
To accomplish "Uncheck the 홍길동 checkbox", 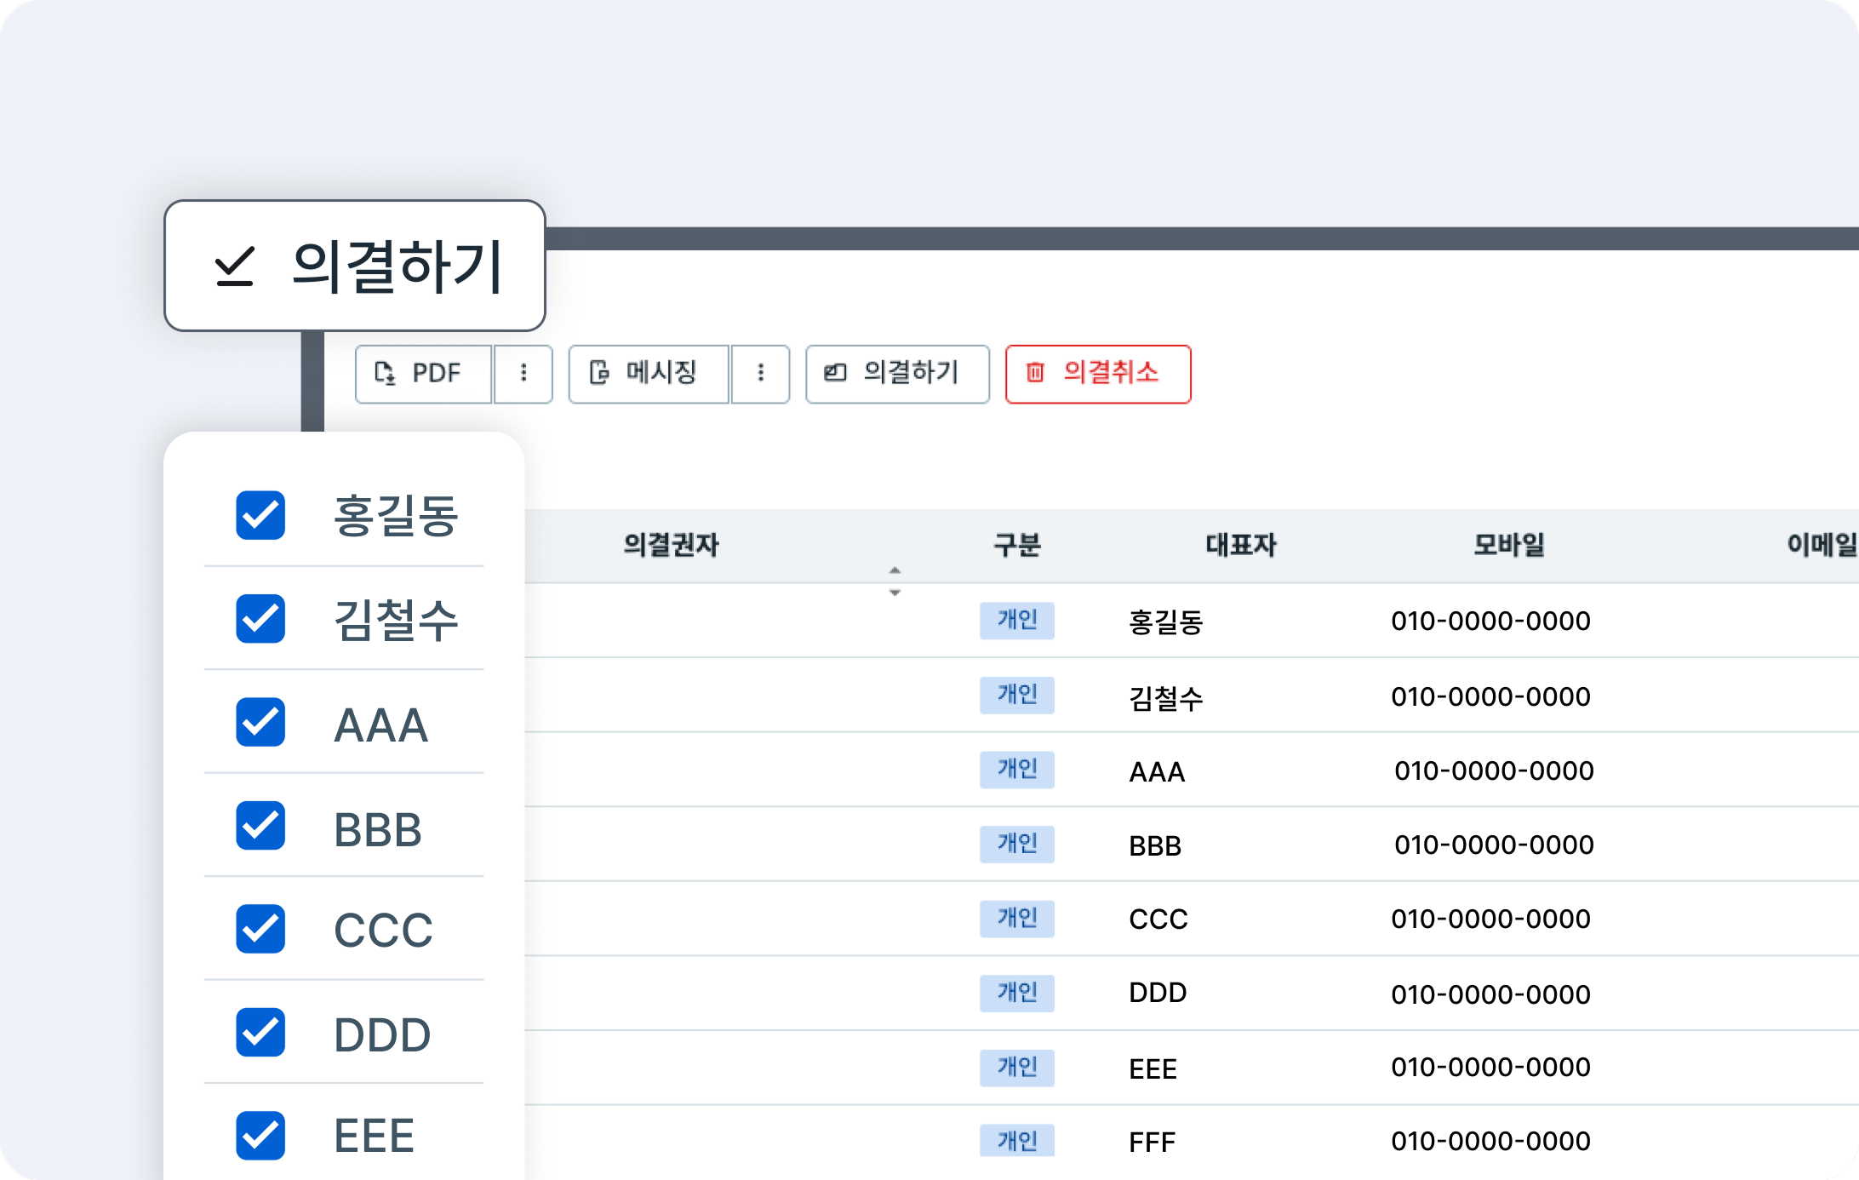I will [x=260, y=515].
